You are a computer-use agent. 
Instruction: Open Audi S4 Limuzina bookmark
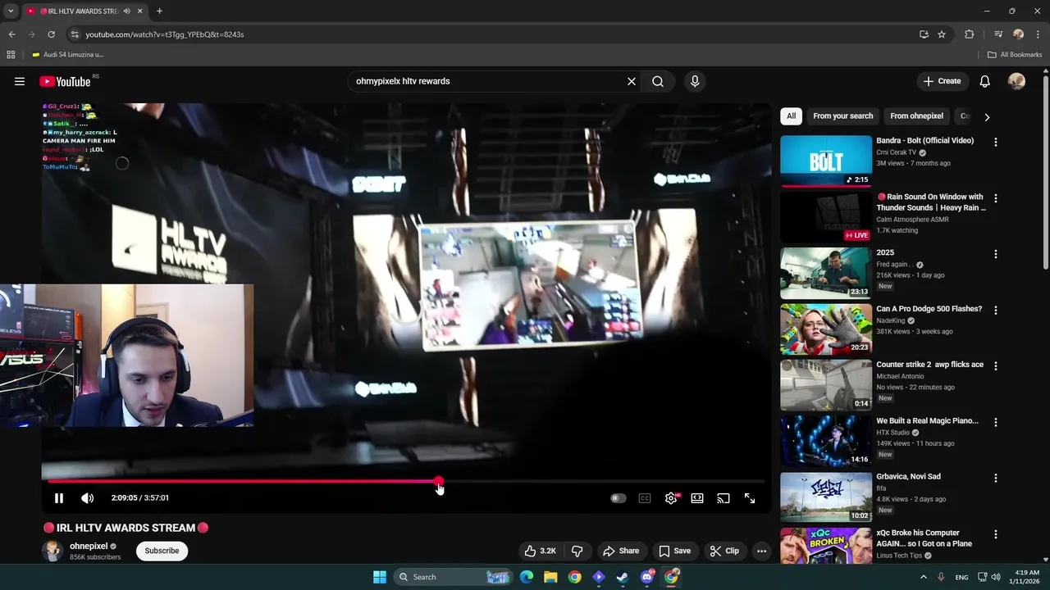[68, 55]
